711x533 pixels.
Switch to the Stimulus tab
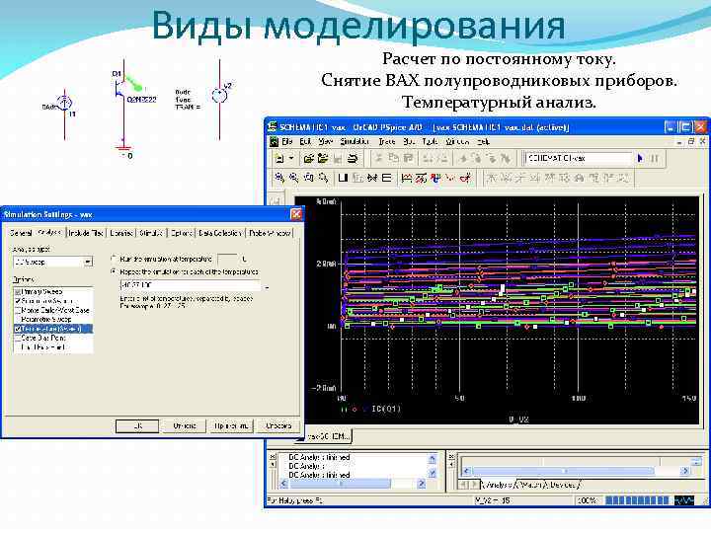(x=151, y=233)
